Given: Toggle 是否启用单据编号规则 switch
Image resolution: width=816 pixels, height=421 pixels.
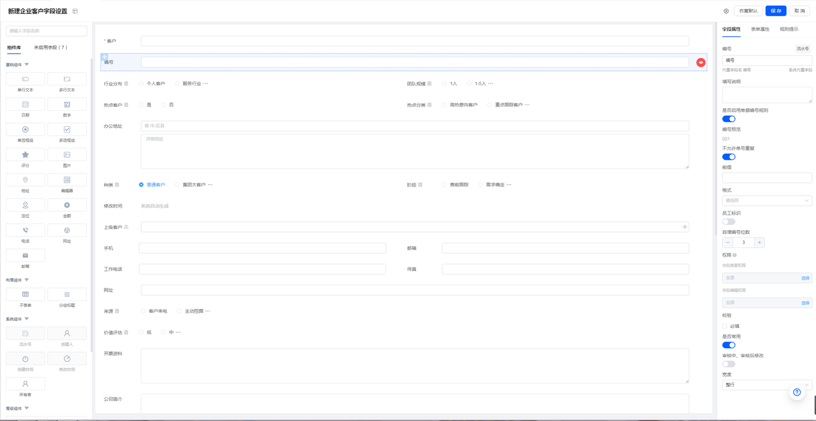Looking at the screenshot, I should click(729, 118).
